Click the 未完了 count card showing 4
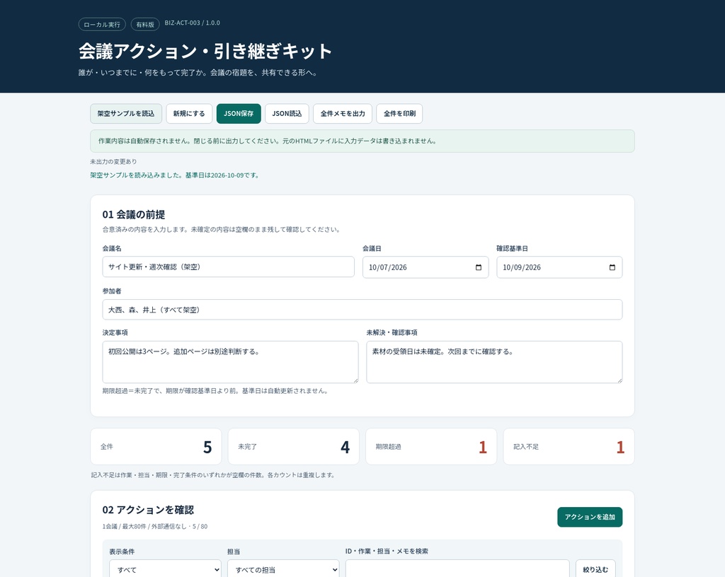The height and width of the screenshot is (577, 725). [294, 446]
